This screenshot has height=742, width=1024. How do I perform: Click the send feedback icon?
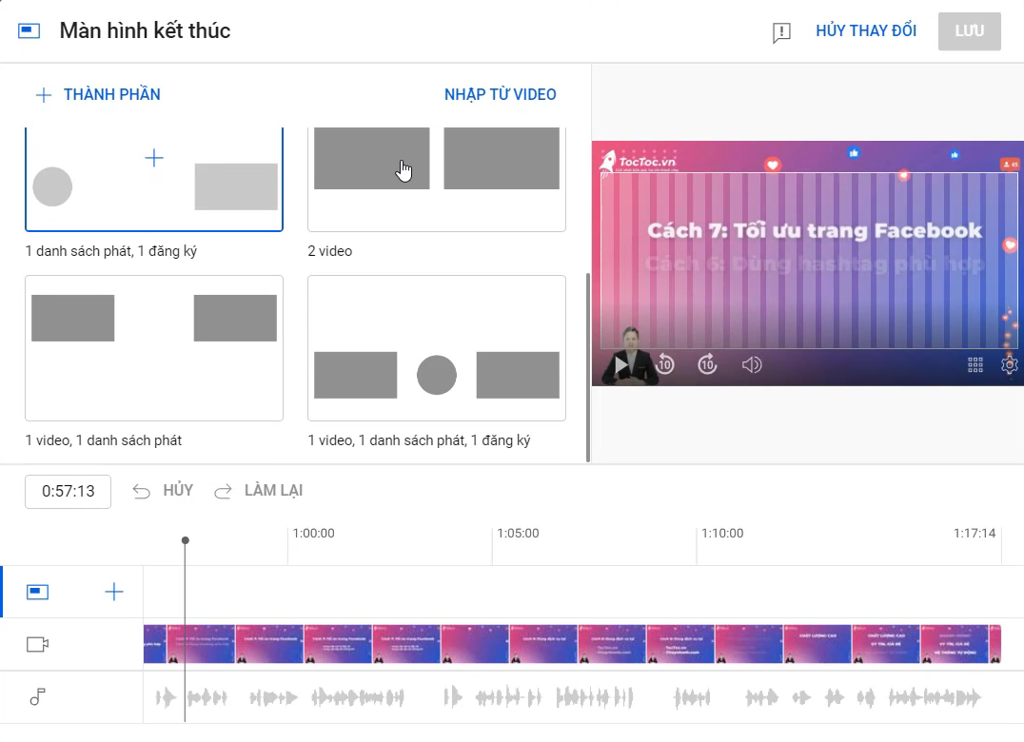tap(781, 32)
